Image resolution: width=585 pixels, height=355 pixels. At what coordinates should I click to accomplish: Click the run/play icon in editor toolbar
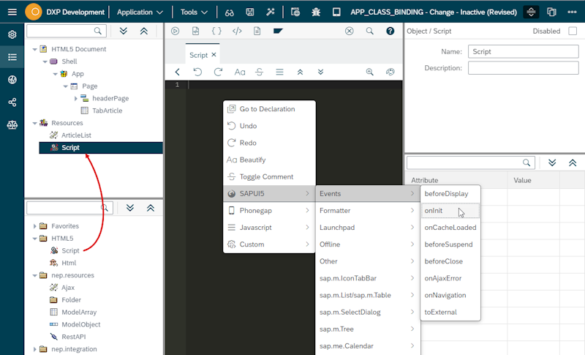coord(175,31)
